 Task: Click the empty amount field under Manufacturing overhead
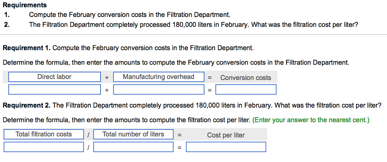pyautogui.click(x=159, y=90)
